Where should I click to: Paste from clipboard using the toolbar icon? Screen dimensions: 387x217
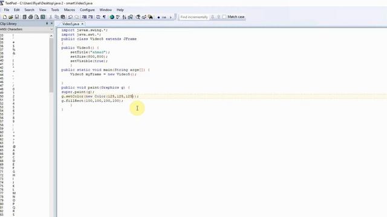(63, 17)
